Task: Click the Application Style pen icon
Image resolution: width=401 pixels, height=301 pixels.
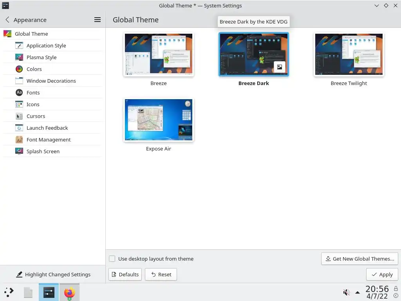Action: (19, 45)
